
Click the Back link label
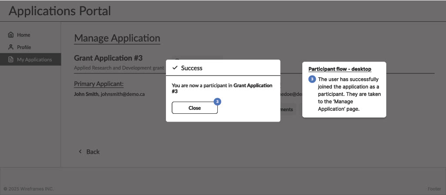(x=93, y=152)
